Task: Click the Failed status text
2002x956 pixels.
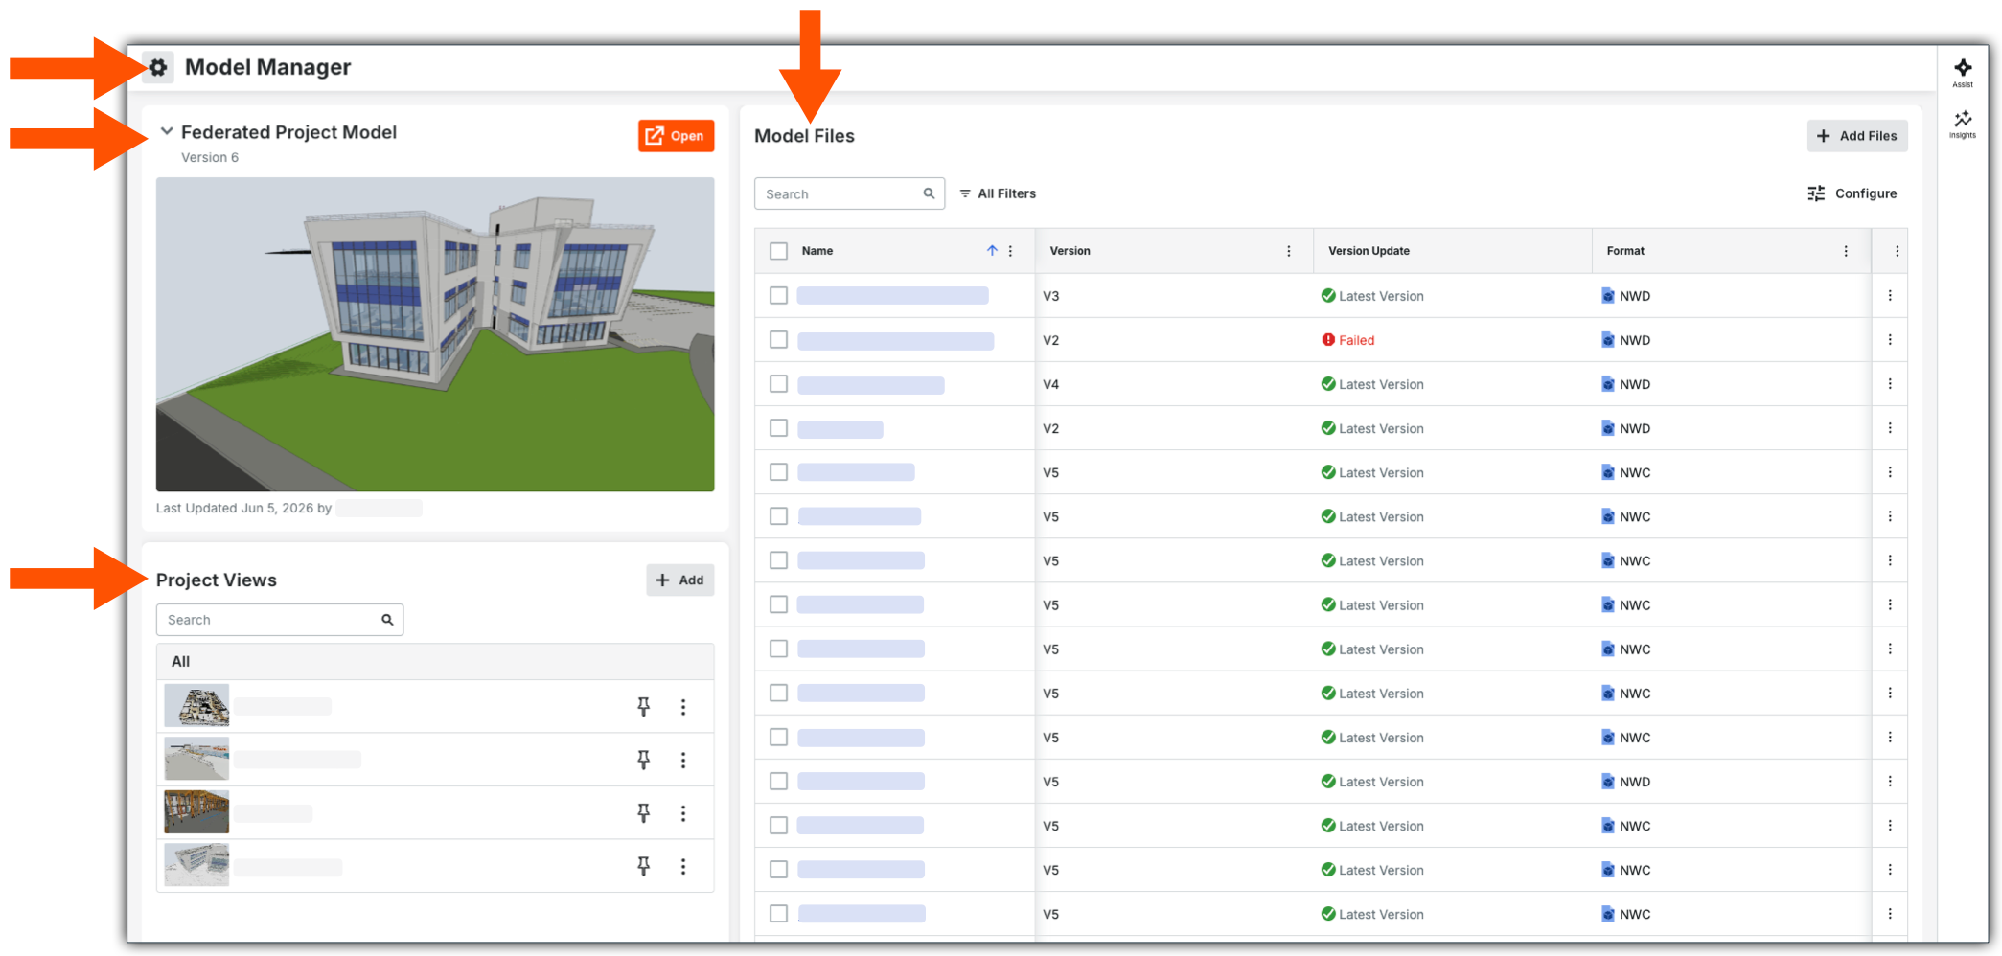Action: click(x=1356, y=340)
